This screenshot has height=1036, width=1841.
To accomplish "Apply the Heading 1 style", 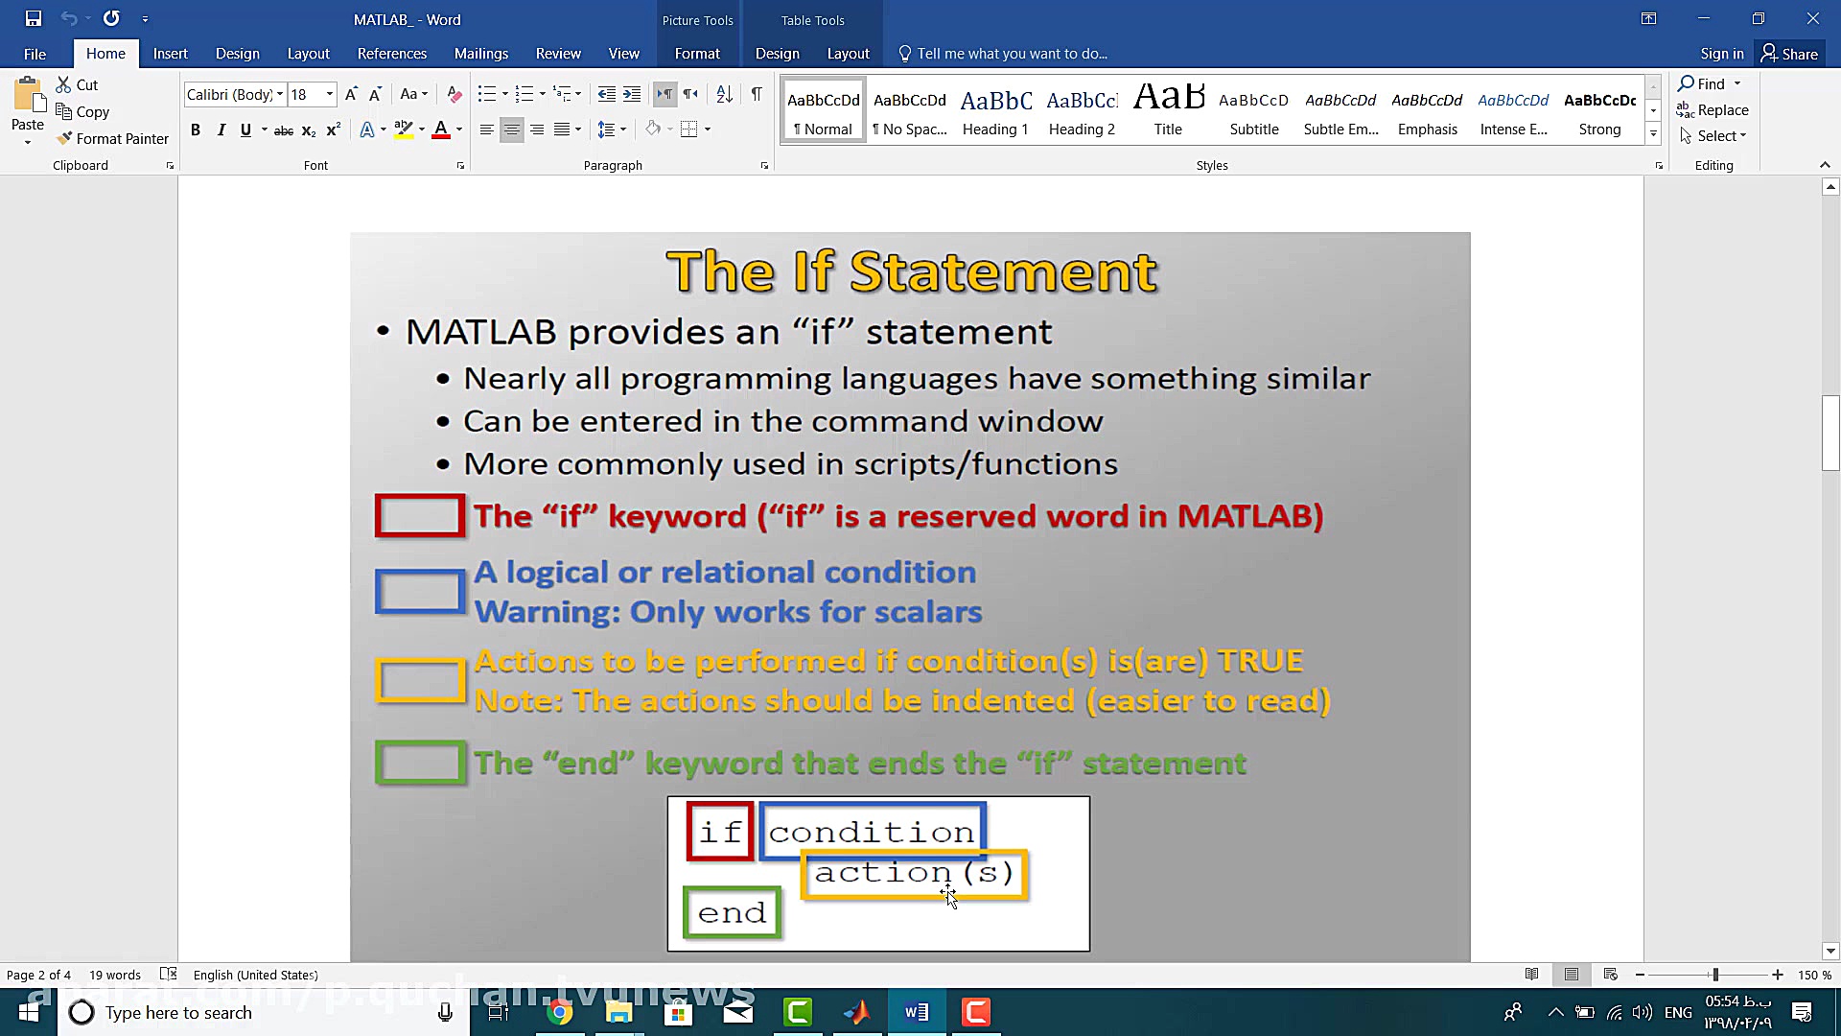I will click(995, 111).
